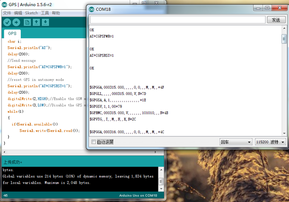Click the $GPGGA,000315.000 output line
The width and height of the screenshot is (289, 202).
(x=127, y=87)
